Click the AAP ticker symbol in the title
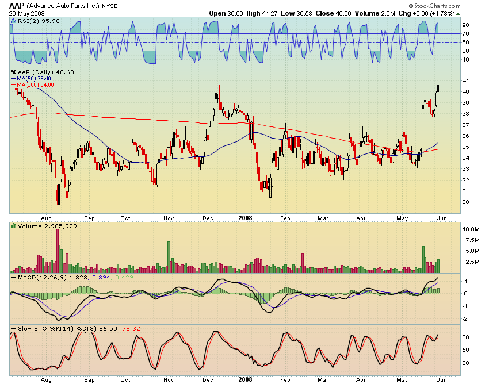The height and width of the screenshot is (384, 489). coord(17,6)
